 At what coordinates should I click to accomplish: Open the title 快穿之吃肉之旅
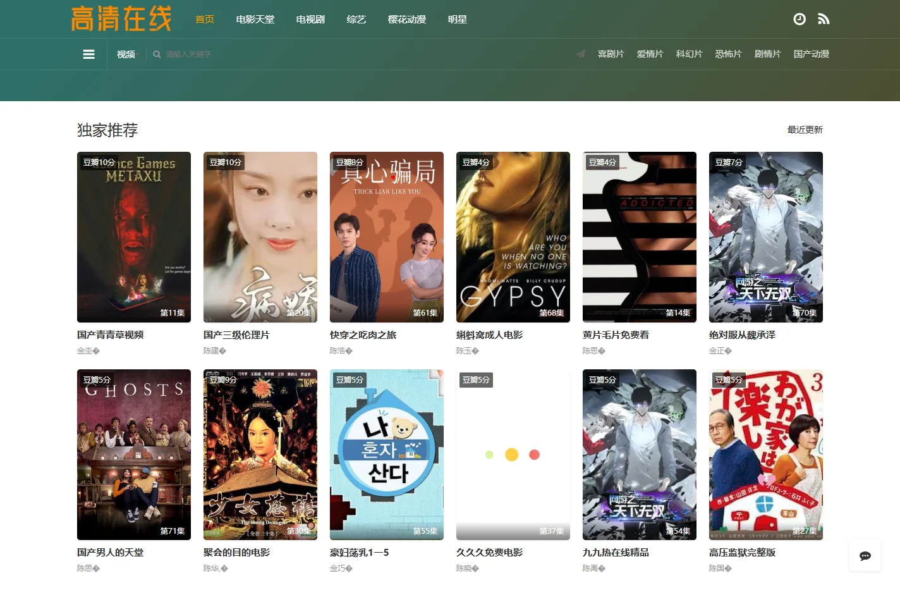click(363, 335)
